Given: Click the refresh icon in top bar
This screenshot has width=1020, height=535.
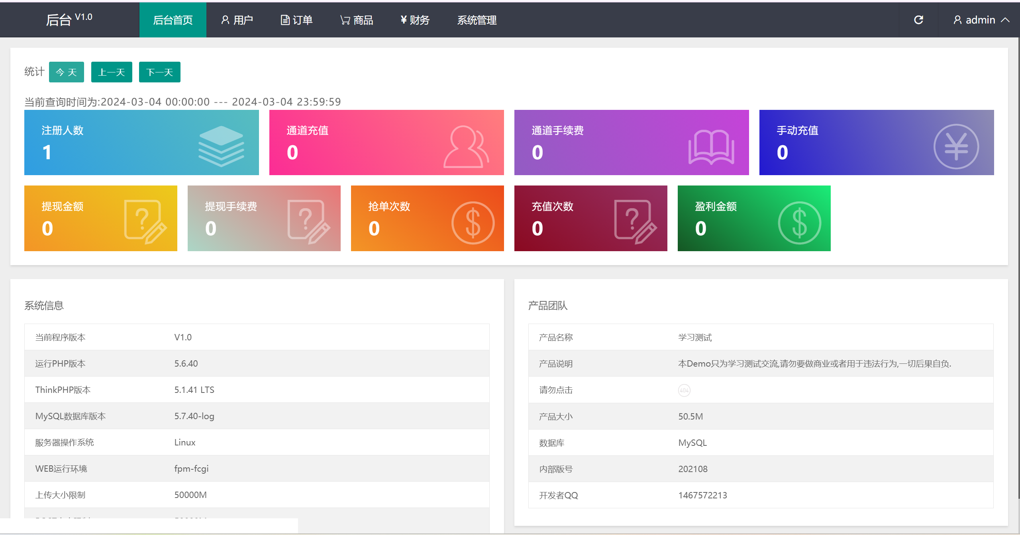Looking at the screenshot, I should (x=918, y=20).
